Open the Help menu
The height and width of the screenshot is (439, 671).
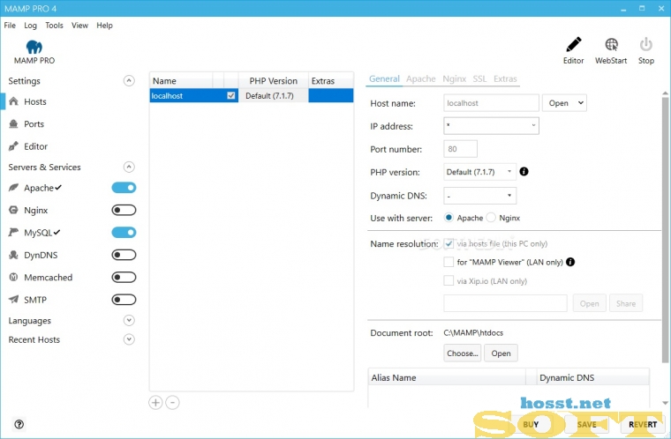[x=104, y=26]
